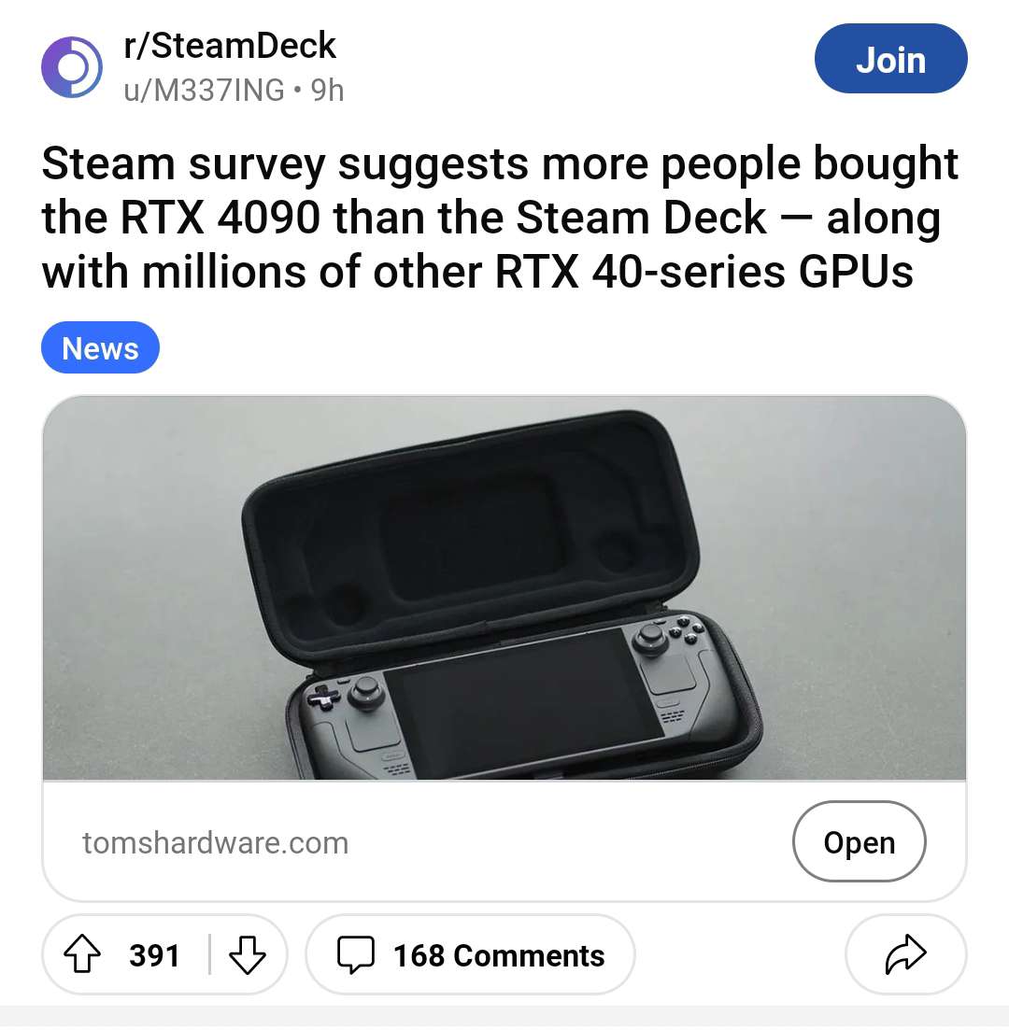This screenshot has width=1009, height=1030.
Task: Filter by the News flair tag
Action: [x=100, y=347]
